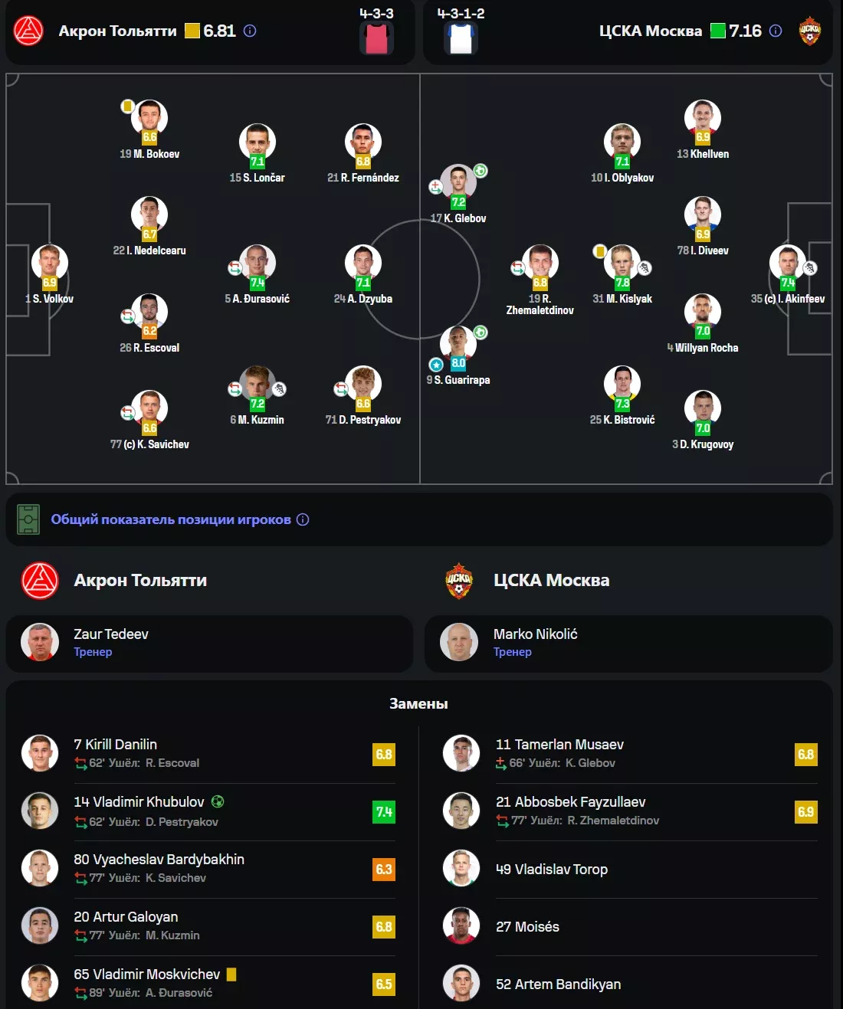Open the Общий показатель позиции игроков link

tap(171, 519)
